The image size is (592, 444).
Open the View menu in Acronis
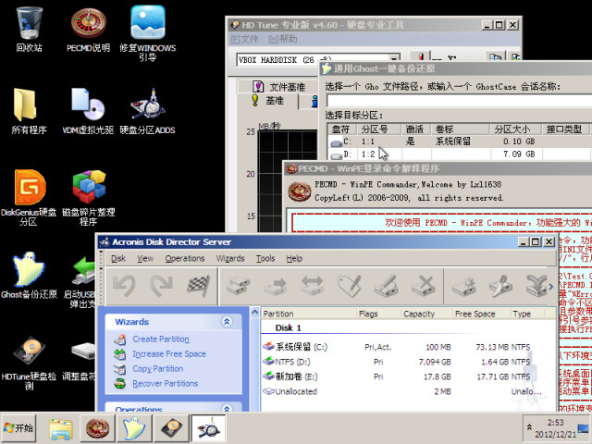(x=145, y=258)
